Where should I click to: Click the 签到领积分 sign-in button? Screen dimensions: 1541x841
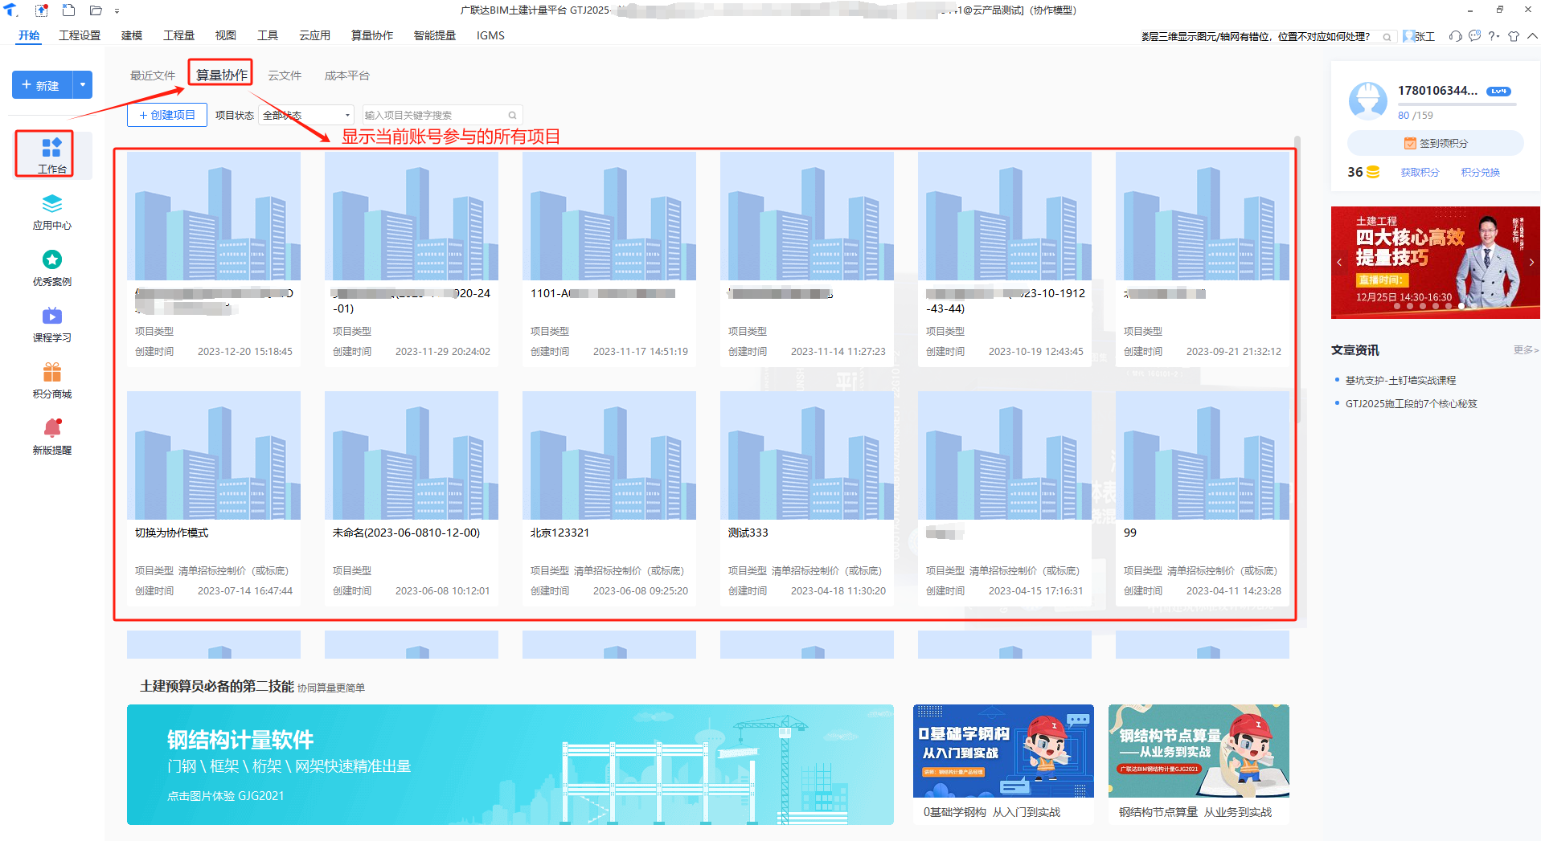coord(1435,143)
